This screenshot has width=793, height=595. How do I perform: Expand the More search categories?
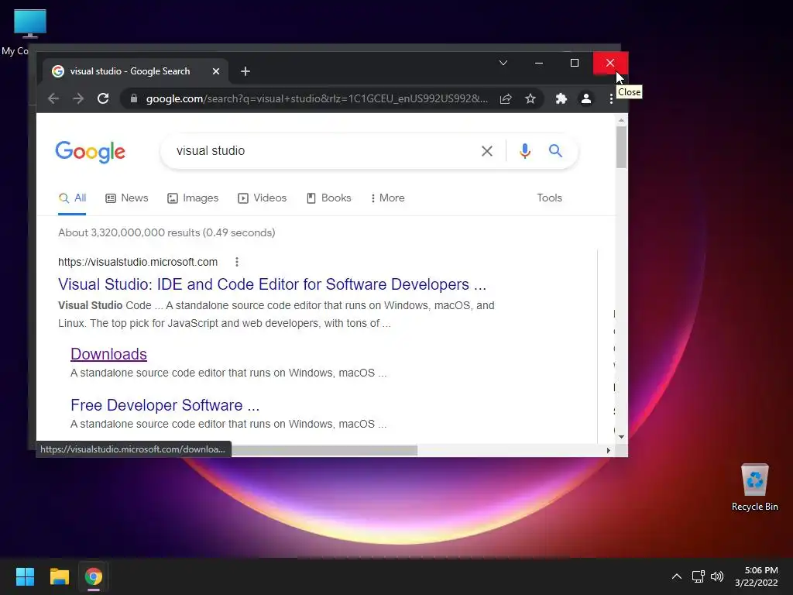tap(387, 198)
